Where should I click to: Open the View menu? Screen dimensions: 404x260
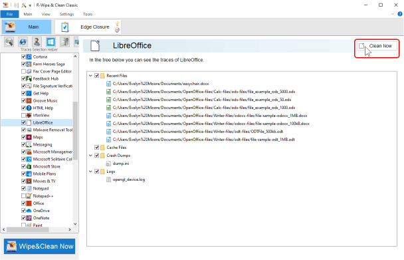click(46, 14)
